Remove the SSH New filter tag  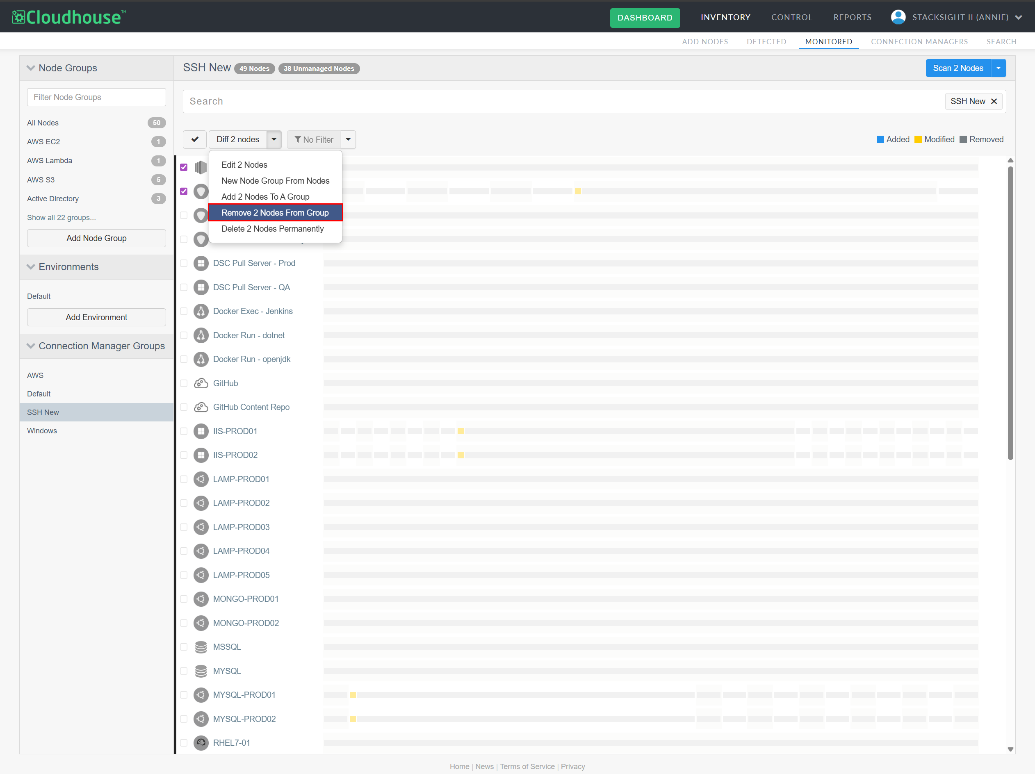[994, 101]
